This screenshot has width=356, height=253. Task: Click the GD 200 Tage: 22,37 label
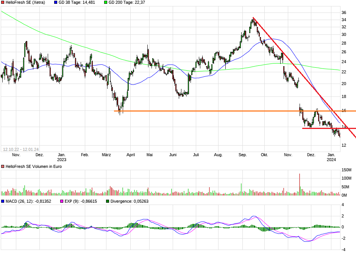pyautogui.click(x=127, y=3)
